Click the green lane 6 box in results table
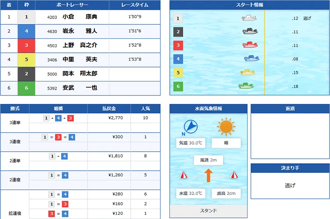330x219 pixels. coord(26,88)
